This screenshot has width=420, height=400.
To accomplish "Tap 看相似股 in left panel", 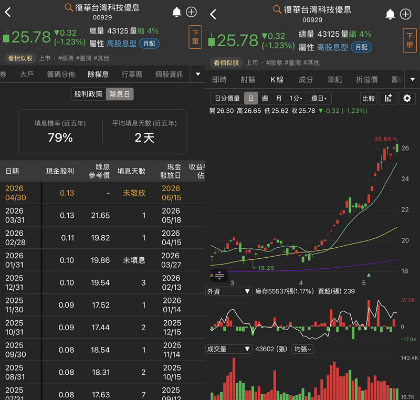I will coord(20,58).
